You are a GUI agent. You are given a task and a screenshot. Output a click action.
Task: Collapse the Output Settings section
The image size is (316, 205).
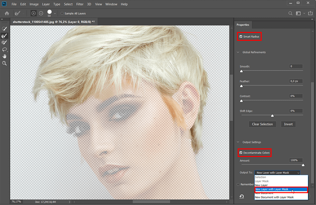pos(238,142)
